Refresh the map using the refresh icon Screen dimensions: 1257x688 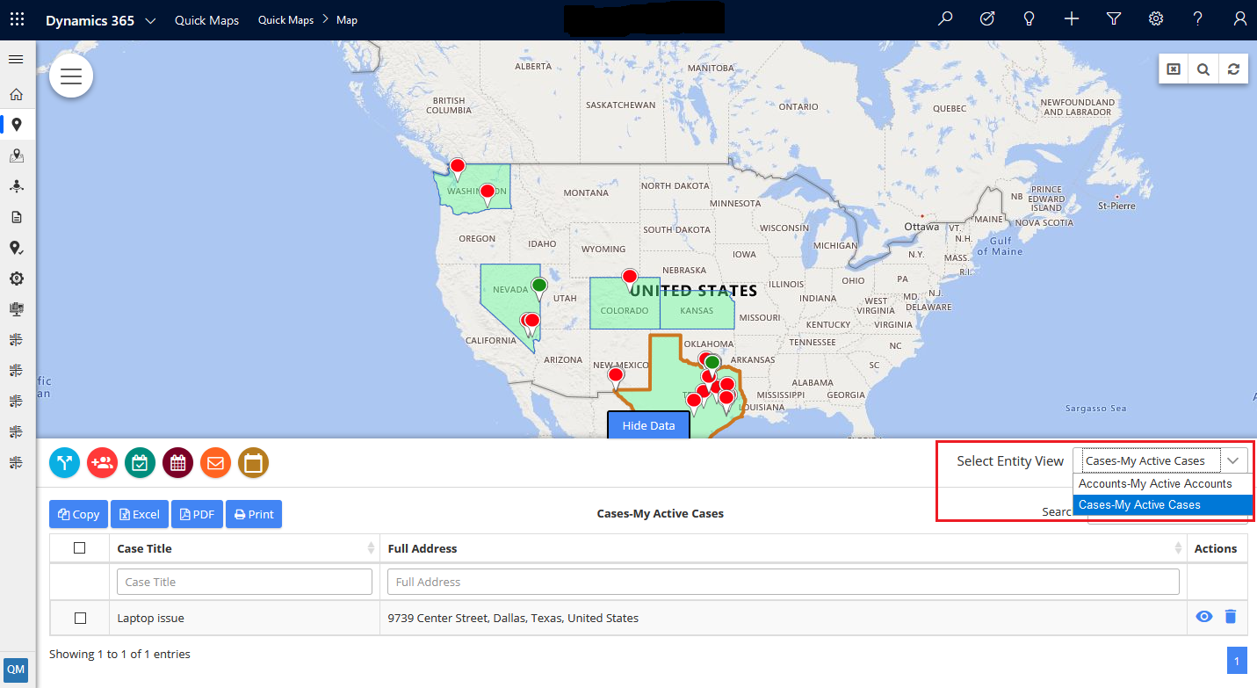pos(1233,69)
